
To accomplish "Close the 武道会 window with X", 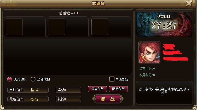I will tap(189, 3).
